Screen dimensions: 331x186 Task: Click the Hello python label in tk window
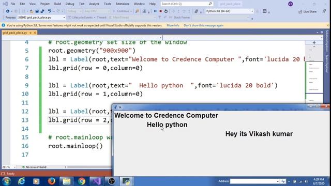pos(167,125)
